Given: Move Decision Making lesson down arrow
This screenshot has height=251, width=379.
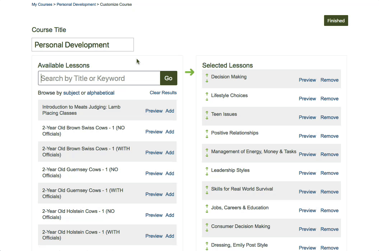Looking at the screenshot, I should pyautogui.click(x=207, y=81).
